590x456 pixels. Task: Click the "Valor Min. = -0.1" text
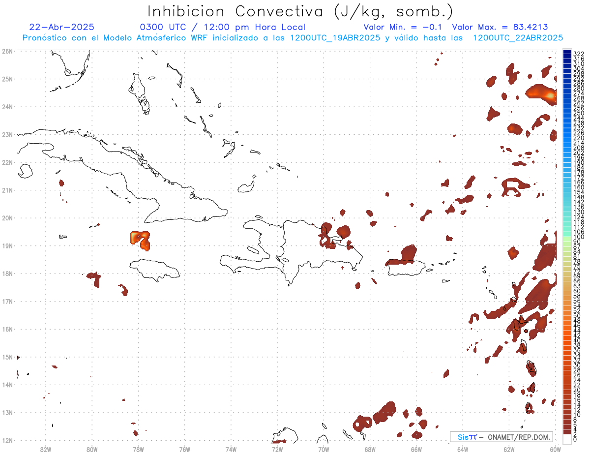coord(403,27)
